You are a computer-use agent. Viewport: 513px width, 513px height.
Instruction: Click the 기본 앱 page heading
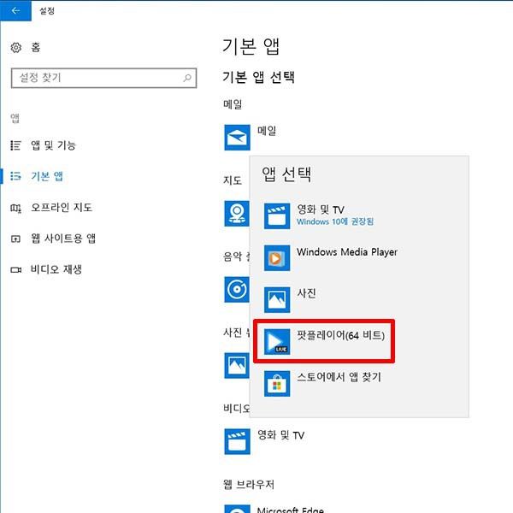[x=251, y=46]
